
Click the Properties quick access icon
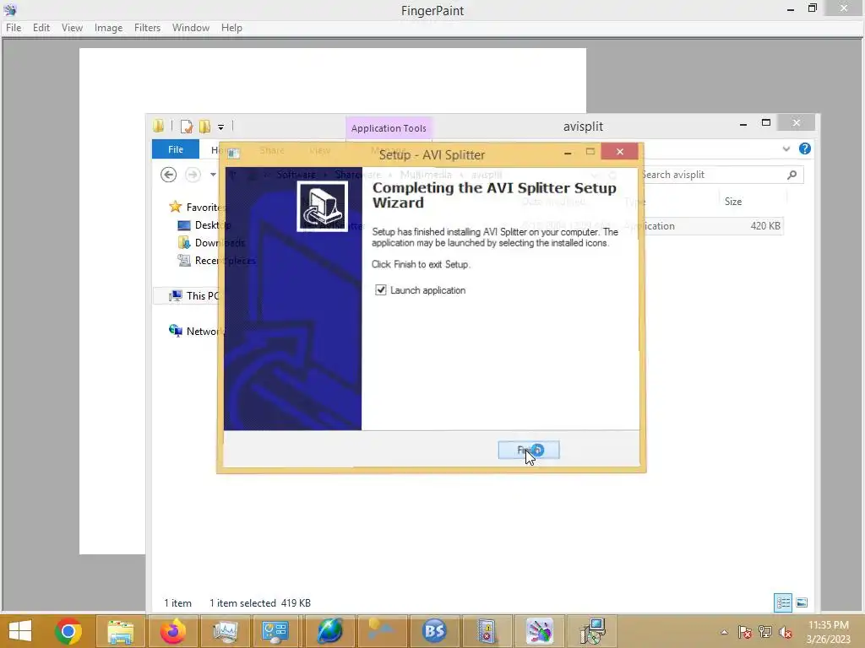tap(187, 127)
